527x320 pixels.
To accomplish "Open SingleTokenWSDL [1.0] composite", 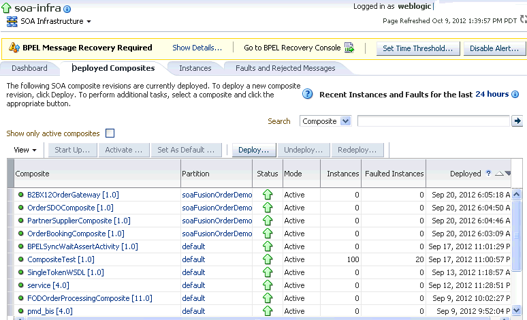I will tap(65, 272).
